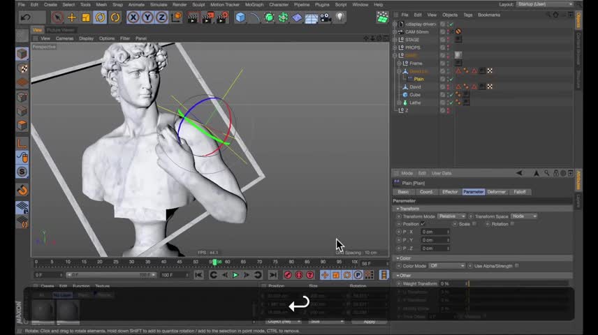598x335 pixels.
Task: Toggle Enable Snap magnet icon
Action: 22,190
